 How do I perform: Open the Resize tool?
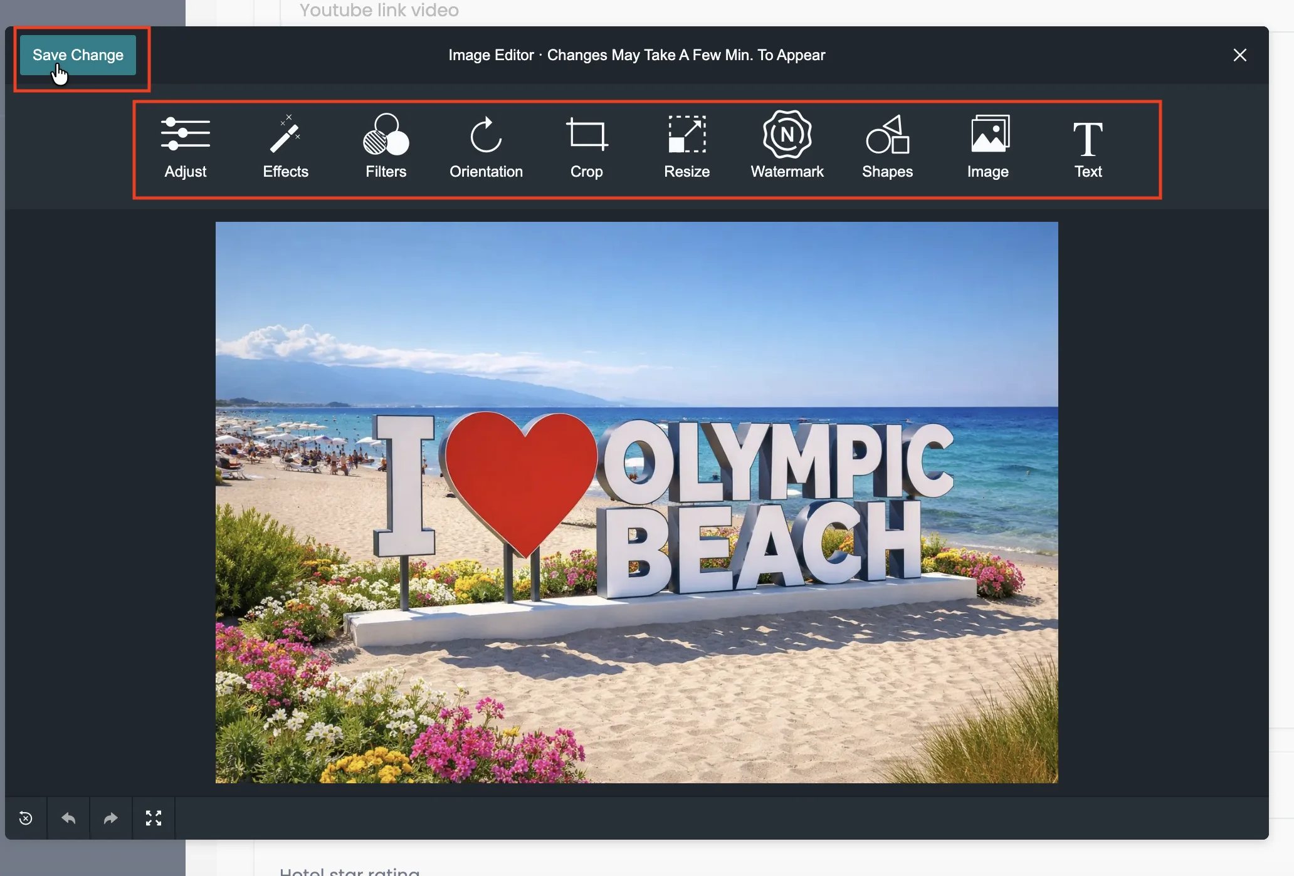(x=686, y=147)
